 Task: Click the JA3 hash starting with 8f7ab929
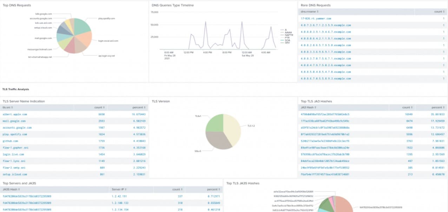coord(325,134)
